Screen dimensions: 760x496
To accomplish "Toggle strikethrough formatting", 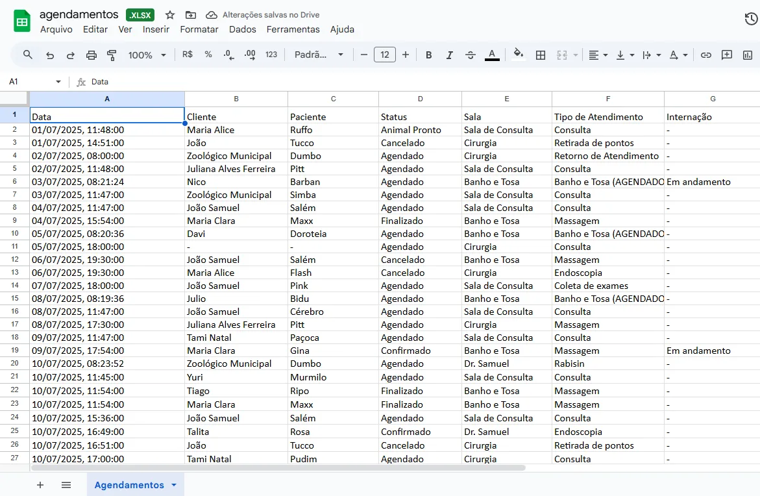I will tap(470, 55).
